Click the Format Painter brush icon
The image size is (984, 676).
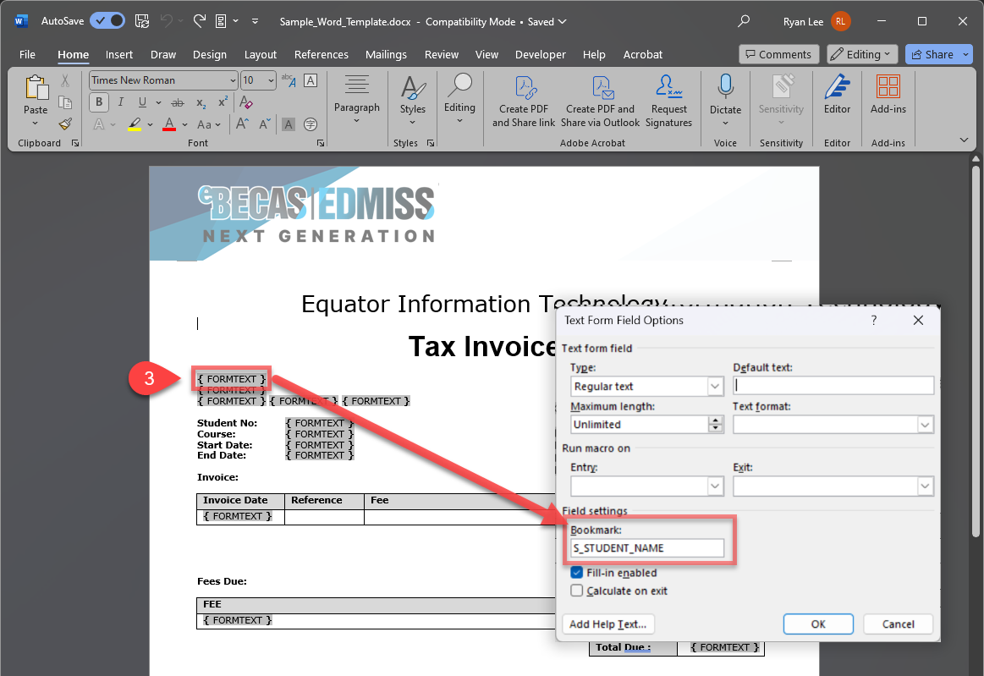tap(65, 124)
